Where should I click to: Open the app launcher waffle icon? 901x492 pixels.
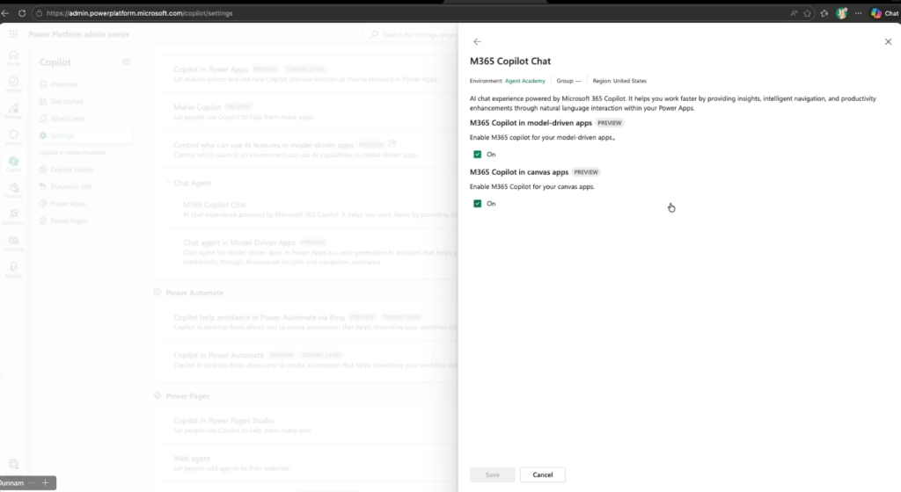(13, 34)
